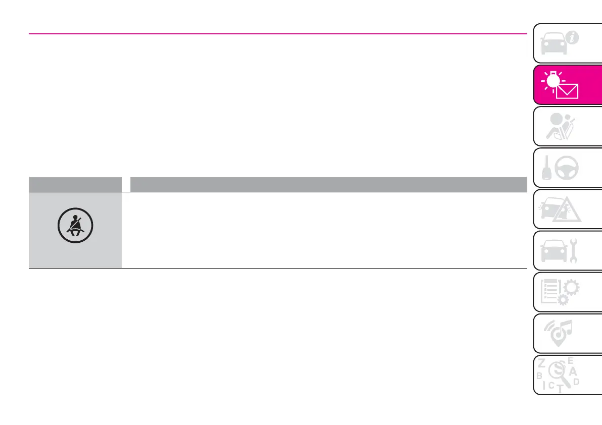Click the small gray header cell above seat belt symbol
602x425 pixels.
(75, 184)
